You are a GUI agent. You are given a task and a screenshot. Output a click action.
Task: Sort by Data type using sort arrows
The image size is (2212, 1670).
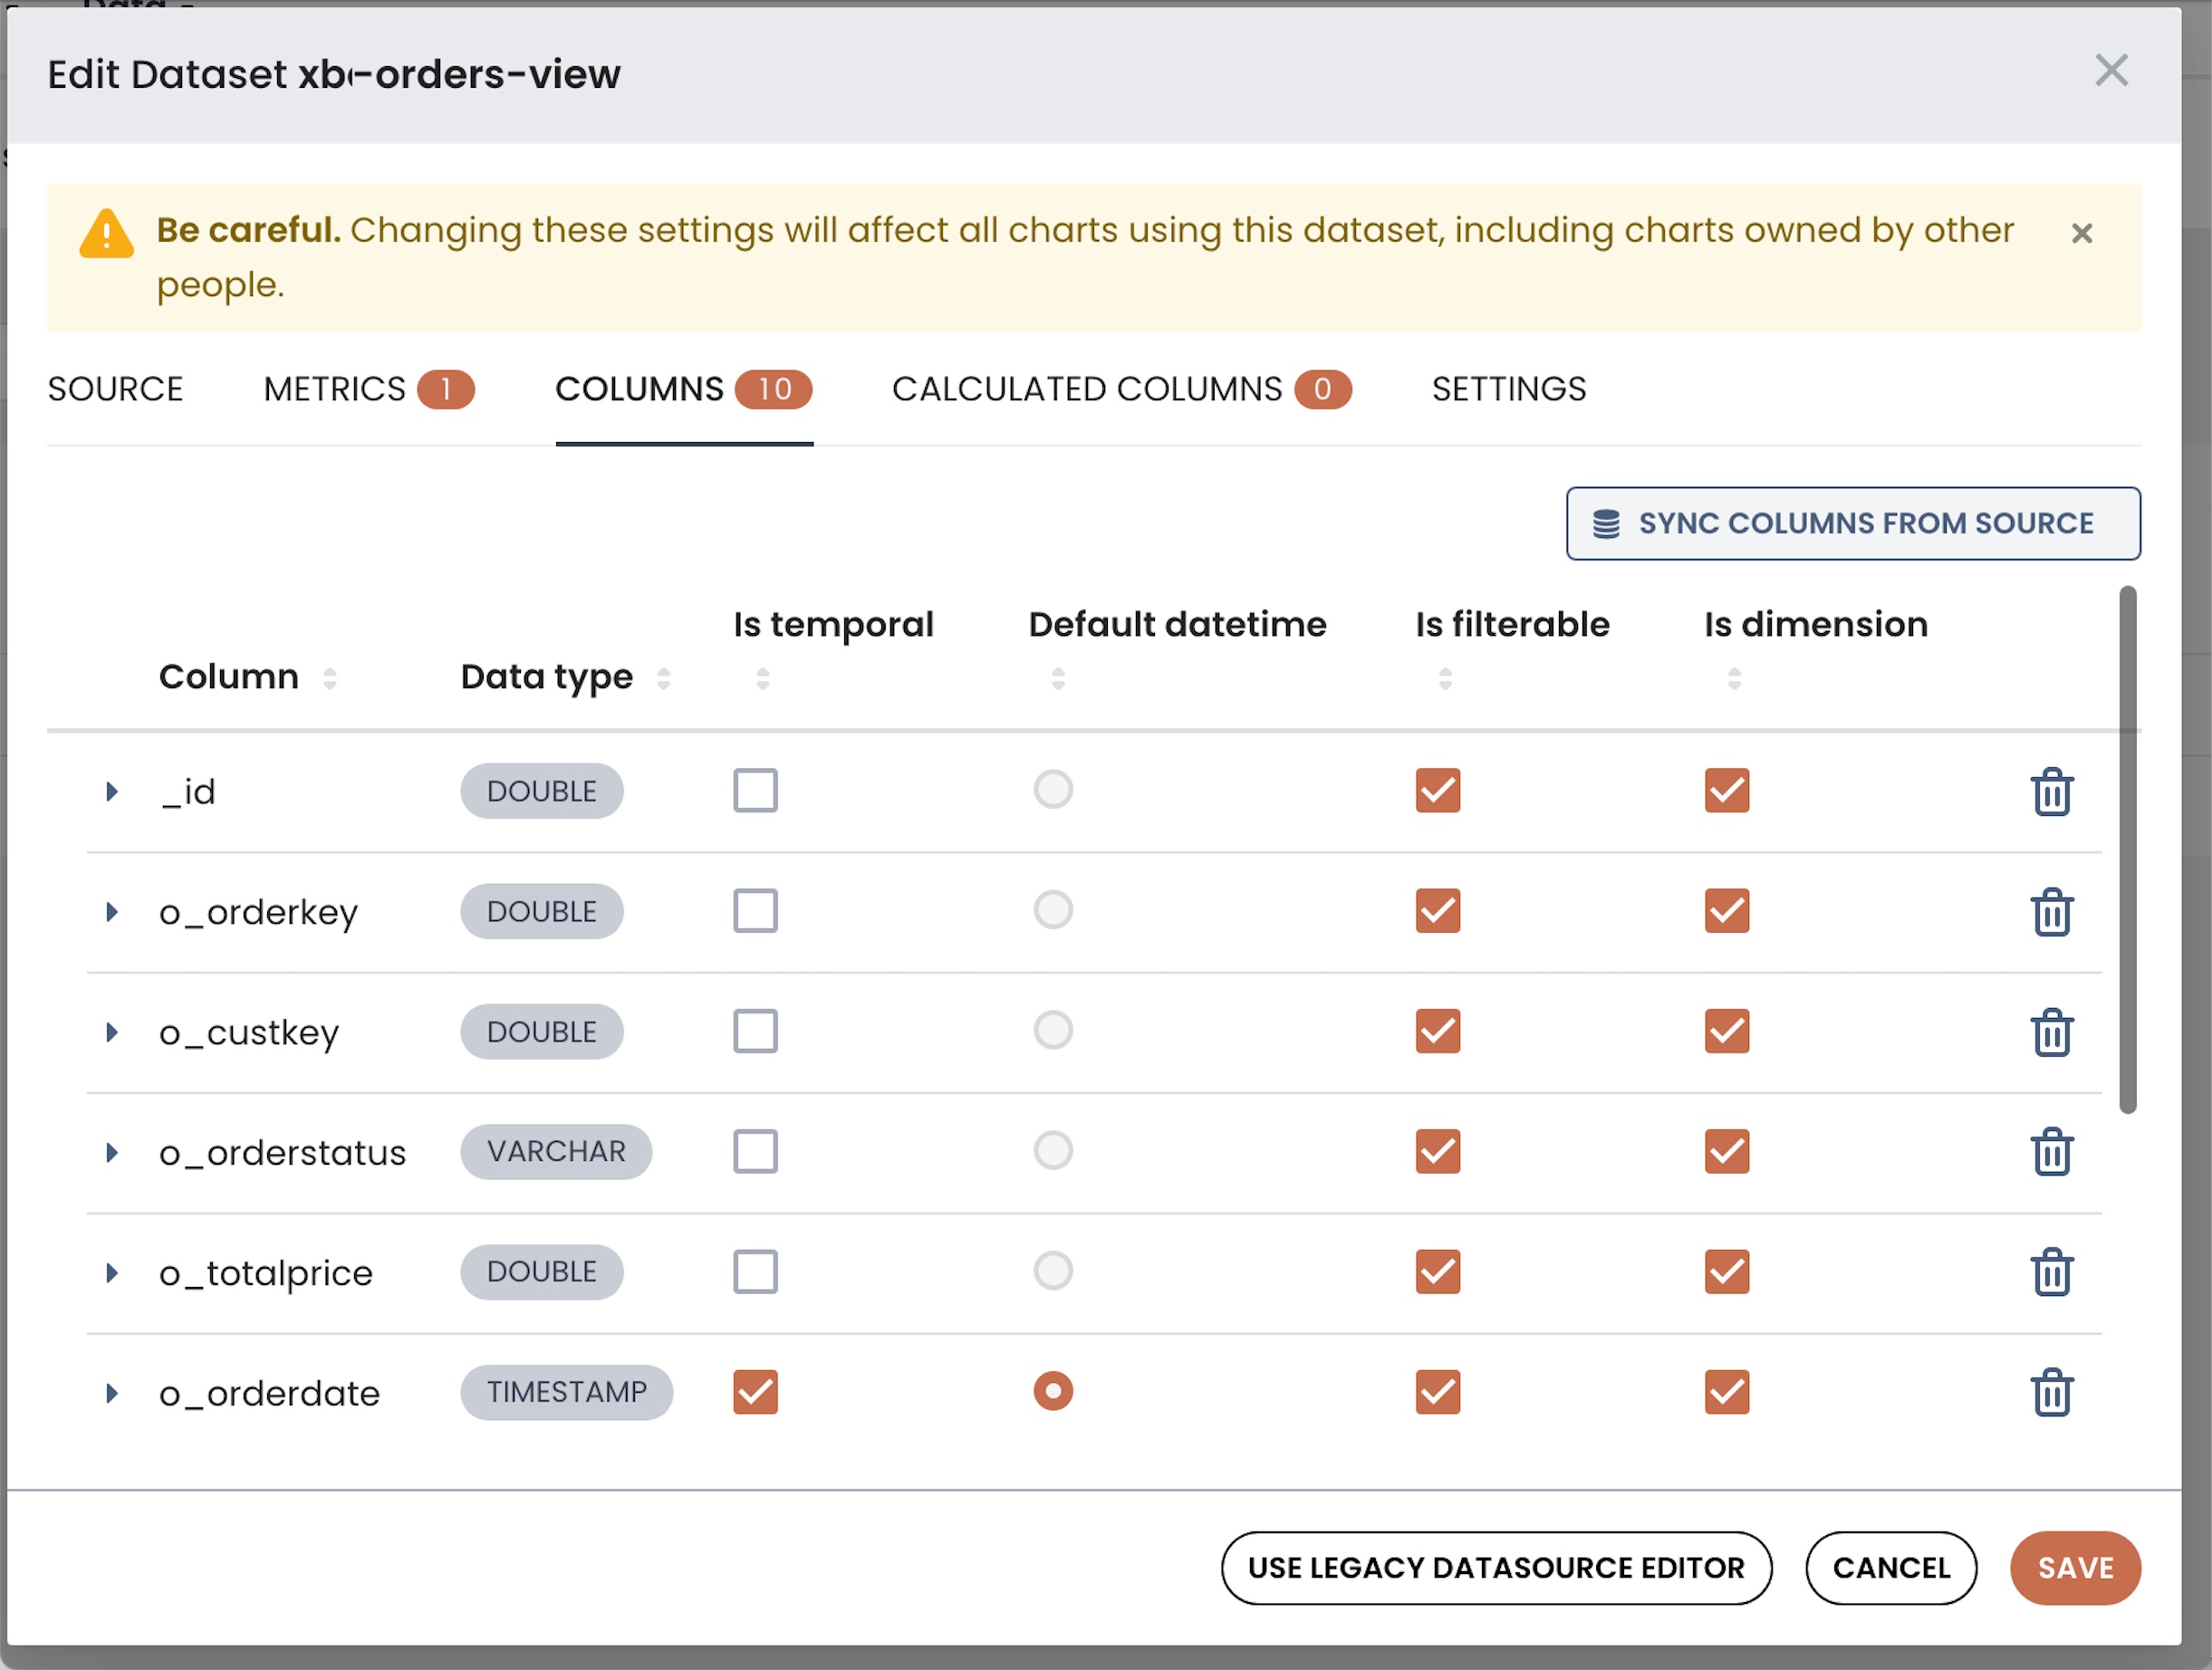tap(663, 678)
